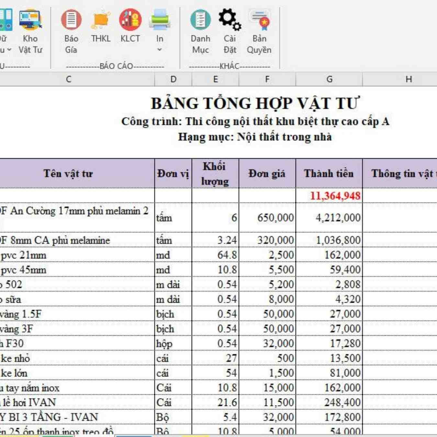Open the Danh Mục catalog
Screen dimensions: 437x437
pyautogui.click(x=200, y=31)
